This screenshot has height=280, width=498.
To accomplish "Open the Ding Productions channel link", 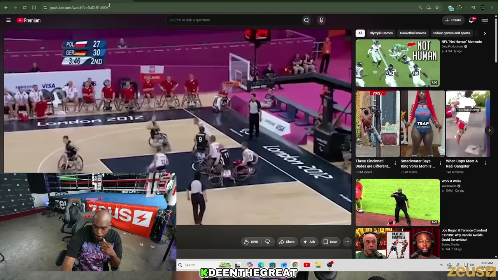I will 452,47.
